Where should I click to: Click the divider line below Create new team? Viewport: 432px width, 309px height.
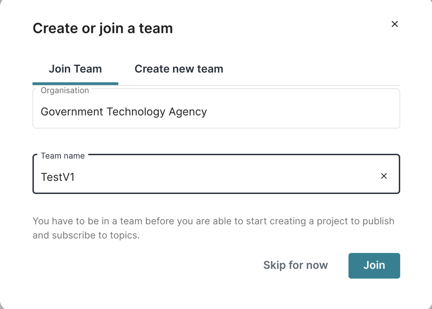point(259,85)
